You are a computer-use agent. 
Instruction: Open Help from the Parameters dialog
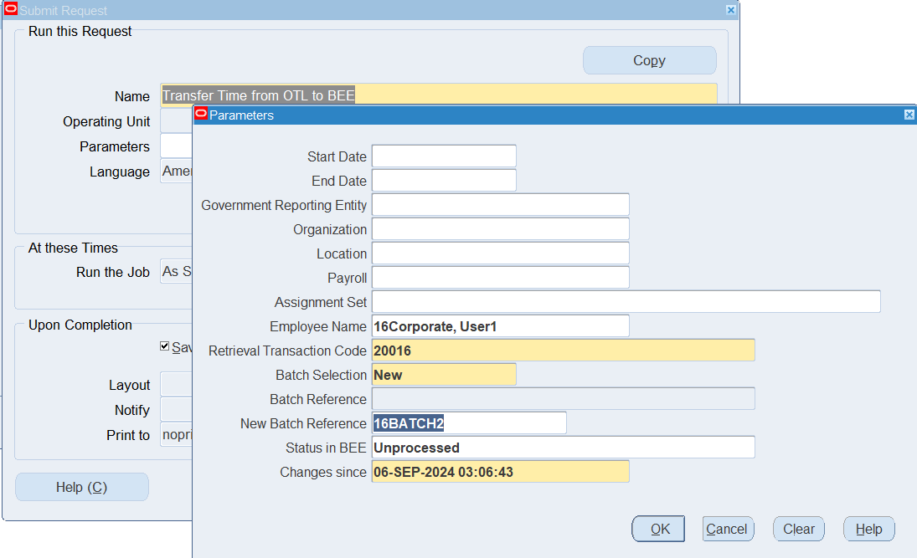[x=868, y=529]
